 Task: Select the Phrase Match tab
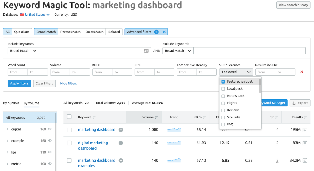[71, 32]
